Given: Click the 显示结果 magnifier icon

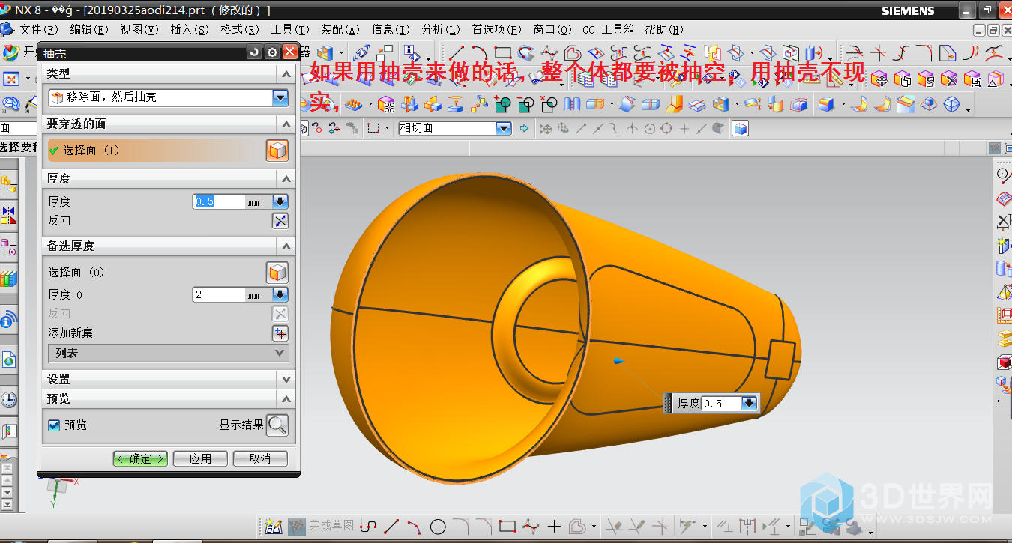Looking at the screenshot, I should [277, 425].
